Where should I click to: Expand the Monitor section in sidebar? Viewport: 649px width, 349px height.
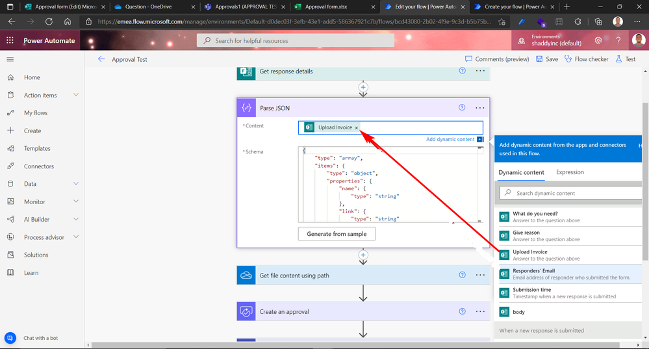[76, 201]
